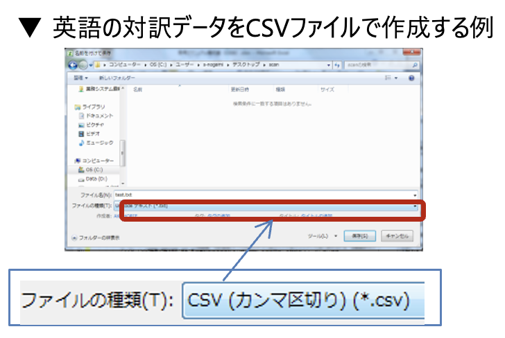Select OS (C:) drive in navigation pane
The width and height of the screenshot is (505, 338).
coord(94,170)
